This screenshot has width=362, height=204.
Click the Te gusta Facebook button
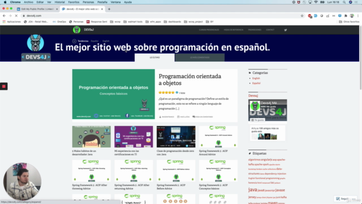coord(258,120)
